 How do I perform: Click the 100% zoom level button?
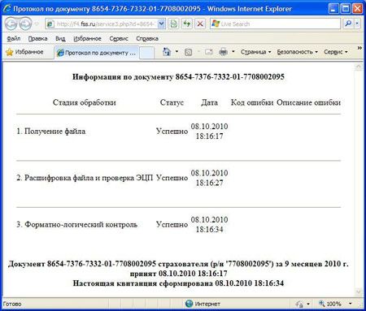coord(330,304)
